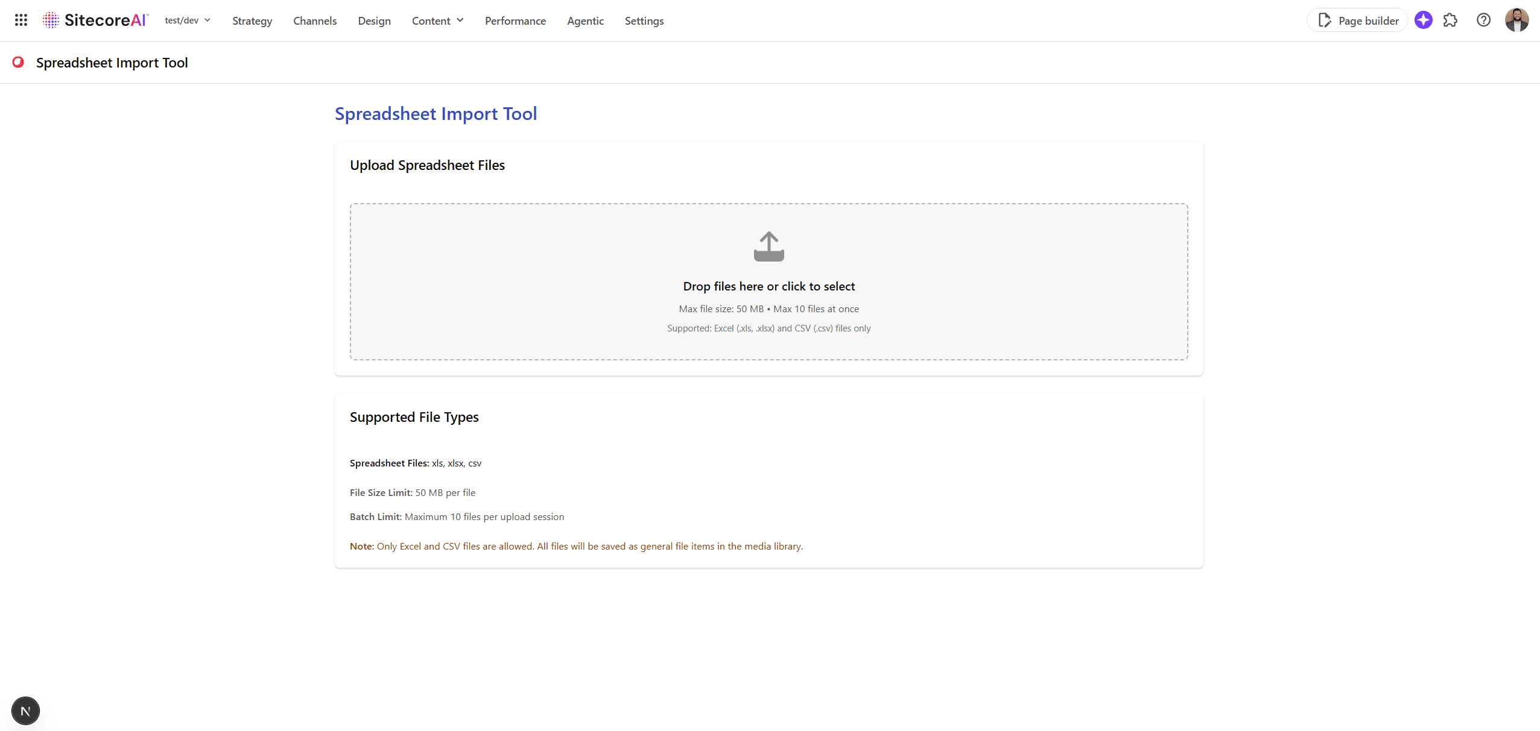Viewport: 1540px width, 731px height.
Task: Click the SitecoreAI logo
Action: pyautogui.click(x=94, y=19)
